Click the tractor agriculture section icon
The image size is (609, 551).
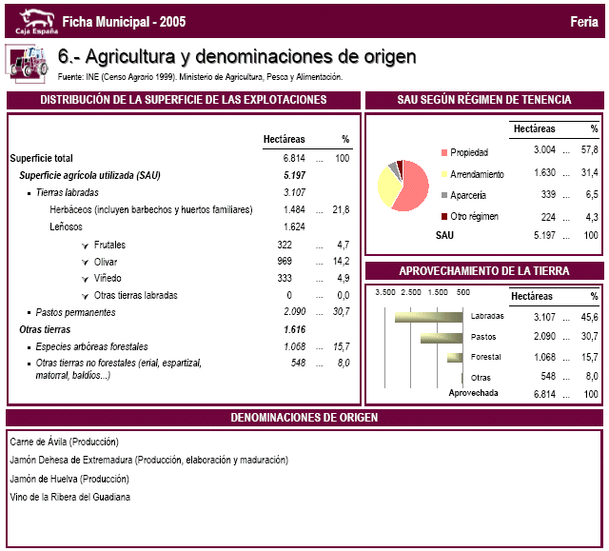coord(27,64)
